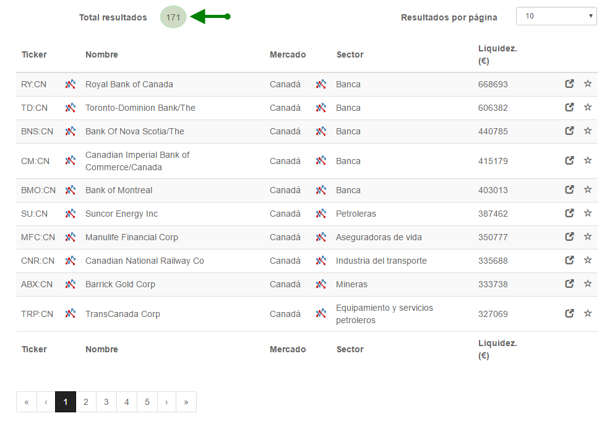Viewport: 607px width, 421px height.
Task: Open external link for Suncor Energy Inc
Action: point(569,213)
